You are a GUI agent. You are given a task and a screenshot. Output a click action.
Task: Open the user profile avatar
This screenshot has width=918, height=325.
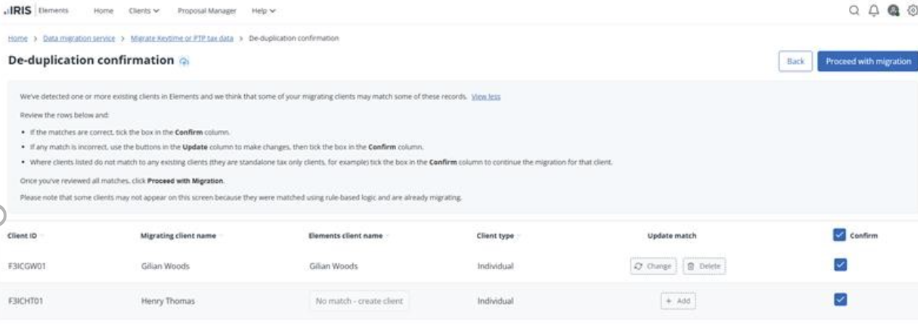(x=893, y=11)
